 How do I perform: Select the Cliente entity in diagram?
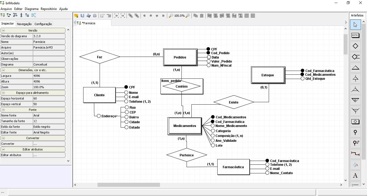[99, 95]
